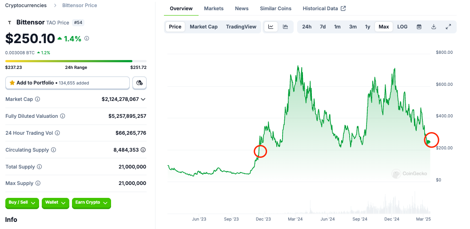Click the download chart data icon

(x=434, y=27)
